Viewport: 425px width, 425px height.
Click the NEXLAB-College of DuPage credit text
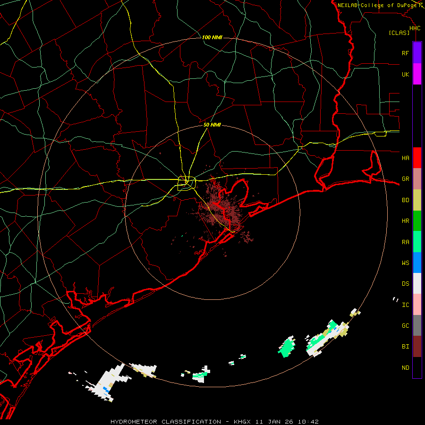point(377,5)
